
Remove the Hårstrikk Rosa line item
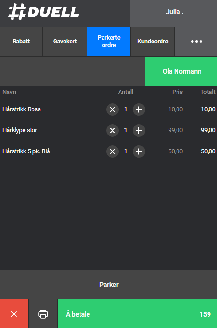[x=113, y=109]
